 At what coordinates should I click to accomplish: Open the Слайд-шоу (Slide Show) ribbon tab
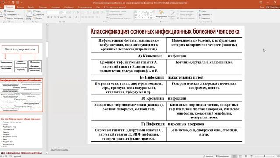point(69,7)
